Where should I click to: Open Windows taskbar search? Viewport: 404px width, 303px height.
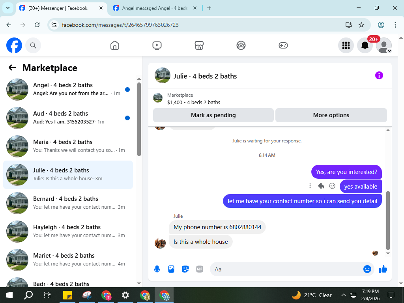pos(28,295)
